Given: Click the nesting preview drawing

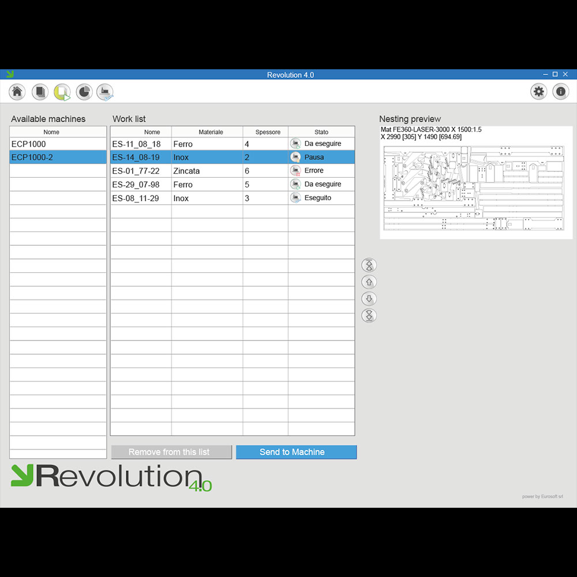Looking at the screenshot, I should [x=474, y=188].
